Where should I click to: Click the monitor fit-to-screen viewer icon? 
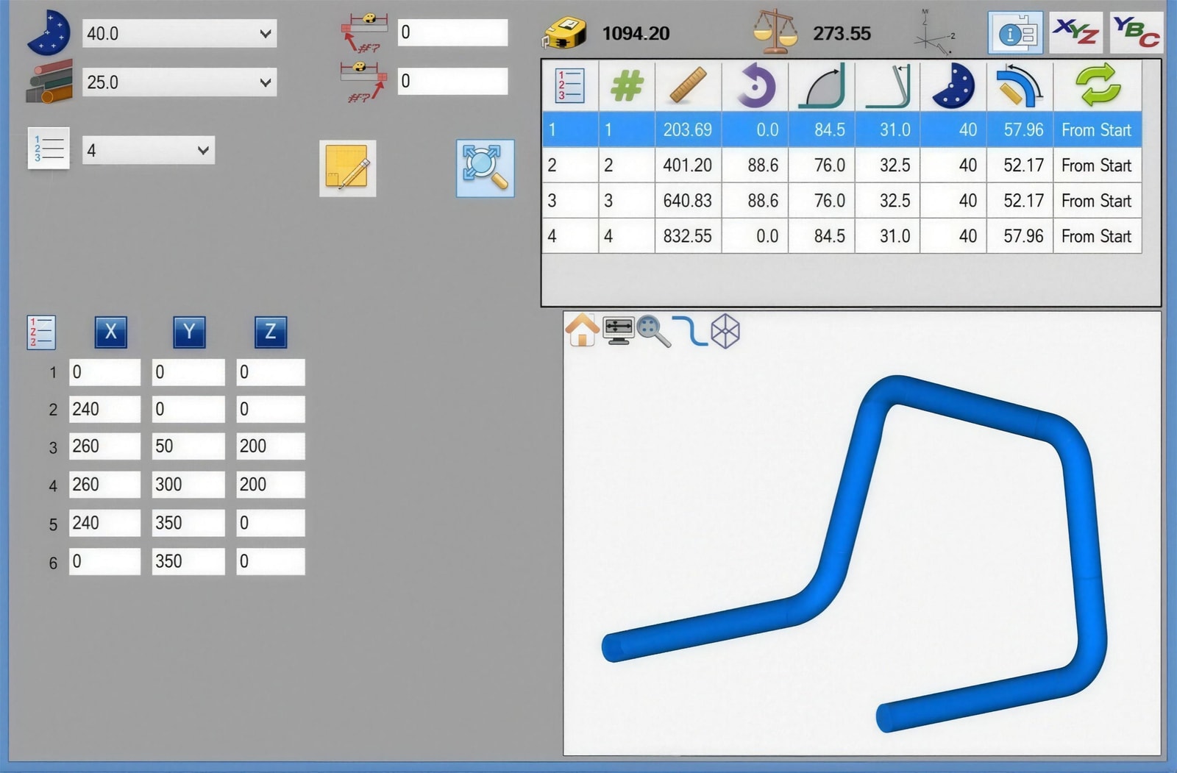coord(618,331)
